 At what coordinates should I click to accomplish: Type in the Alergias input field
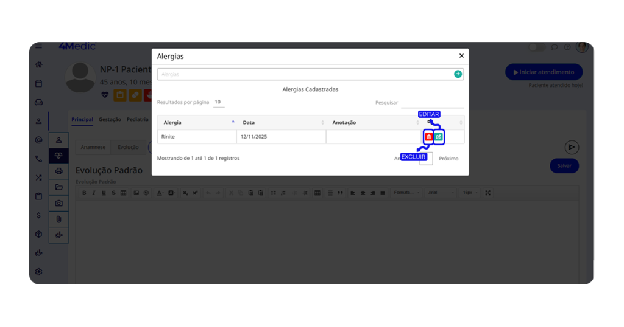[305, 74]
